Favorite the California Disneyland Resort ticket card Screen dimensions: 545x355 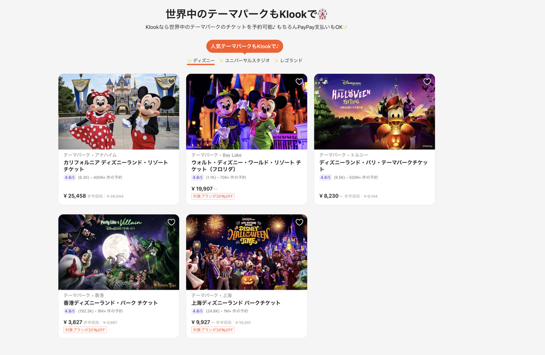(171, 82)
